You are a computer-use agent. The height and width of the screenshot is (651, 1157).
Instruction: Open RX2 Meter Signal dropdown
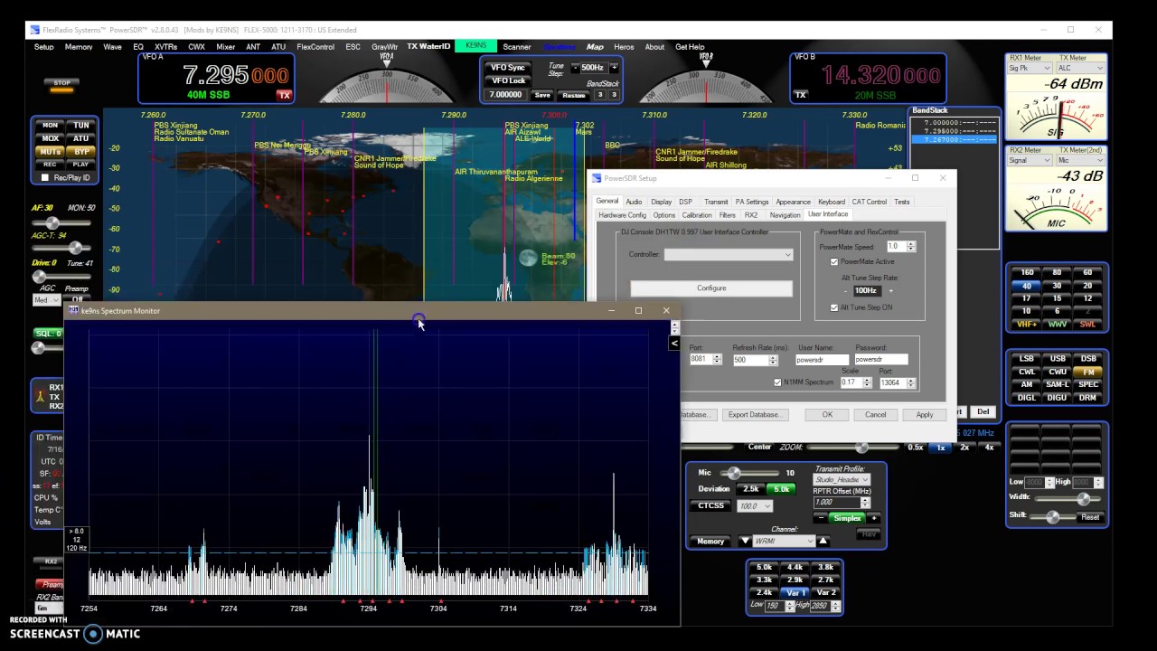(1030, 160)
